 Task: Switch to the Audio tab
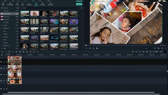(x=17, y=4)
